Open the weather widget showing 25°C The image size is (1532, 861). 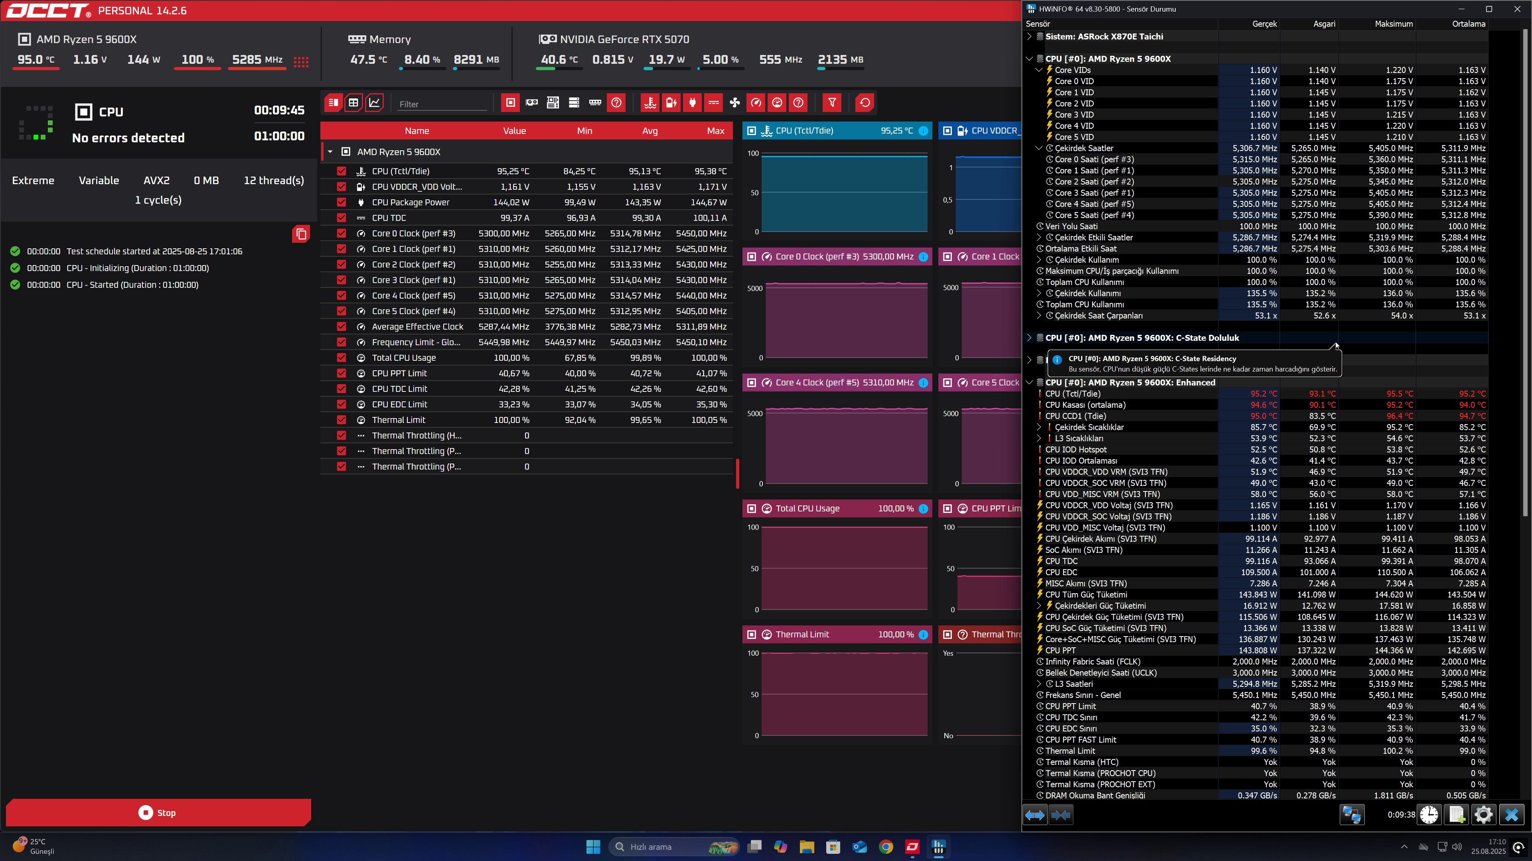pos(34,846)
